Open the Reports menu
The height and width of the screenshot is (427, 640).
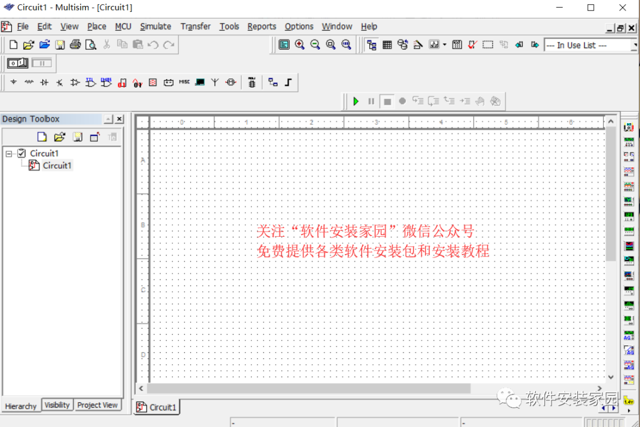tap(262, 27)
